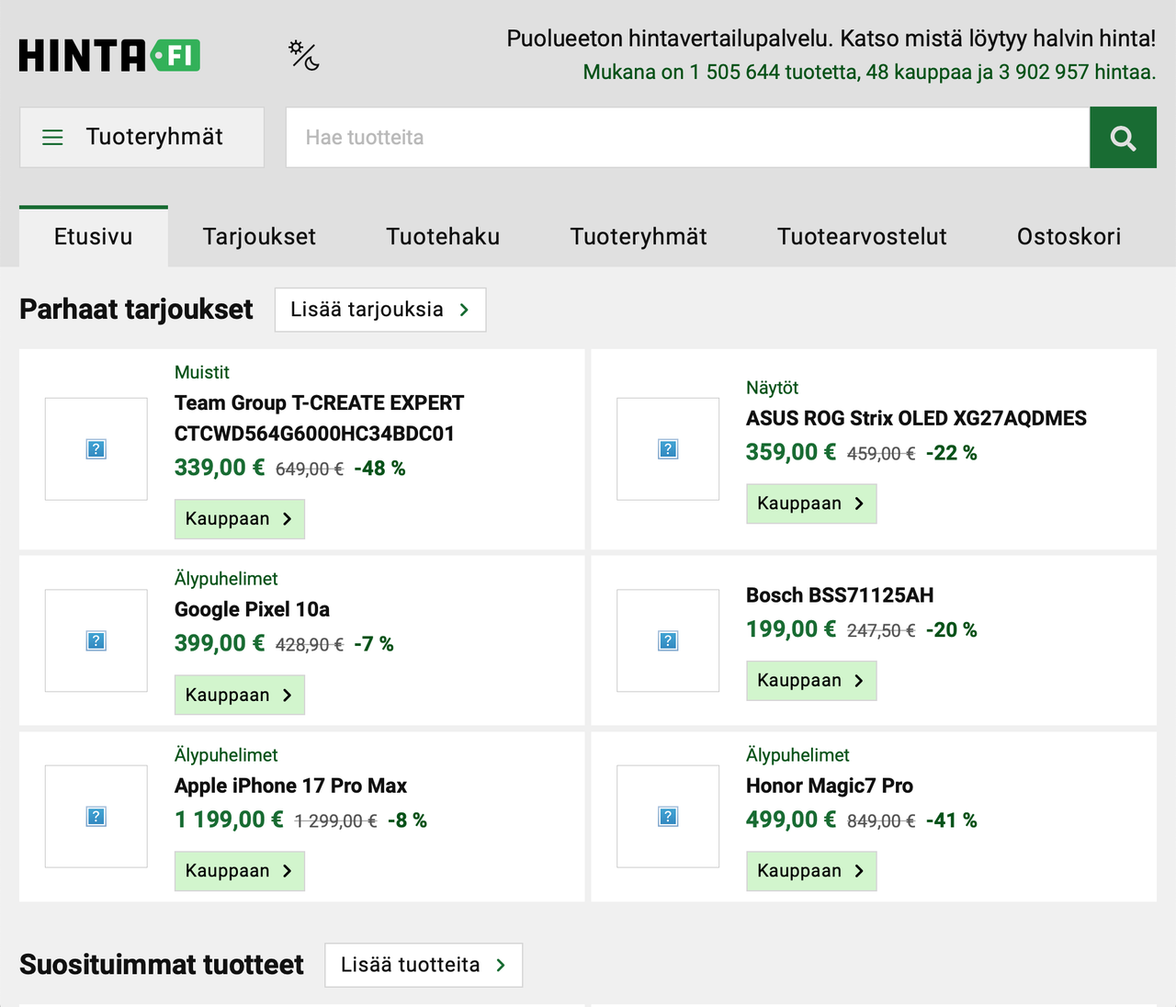Open the Tuoteryhmät hamburger menu
The height and width of the screenshot is (1007, 1176).
pos(141,137)
